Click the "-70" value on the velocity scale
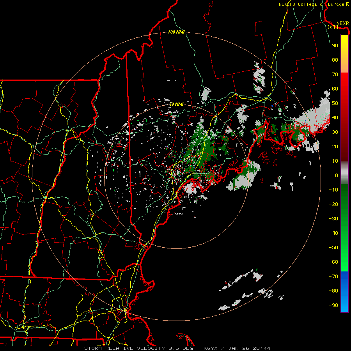This screenshot has width=351, height=351. pyautogui.click(x=333, y=277)
